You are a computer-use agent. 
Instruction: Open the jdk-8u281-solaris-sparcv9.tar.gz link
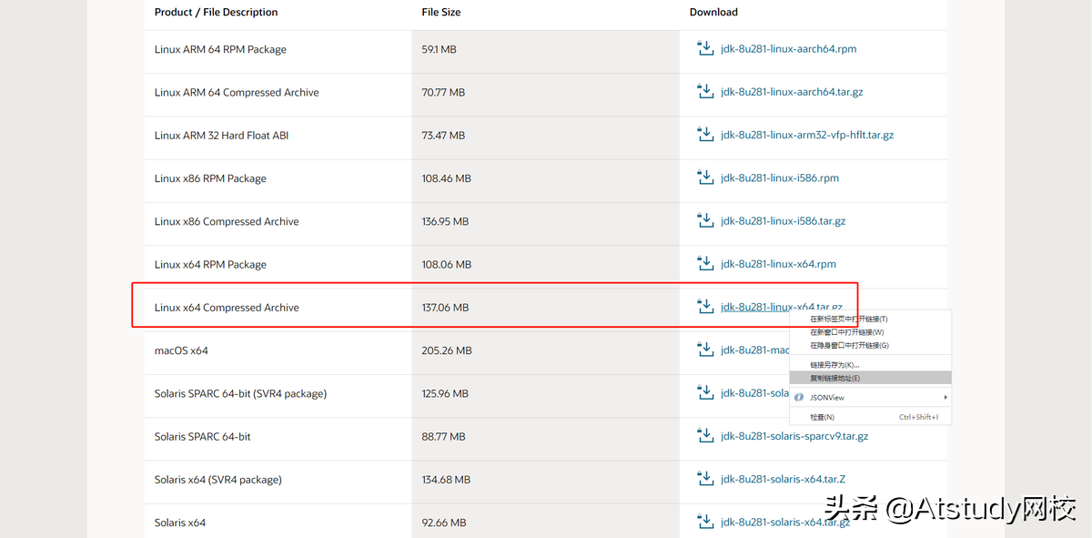[x=794, y=437]
